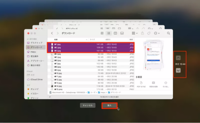Image resolution: width=200 pixels, height=123 pixels.
Task: Go back with the left chevron
Action: pyautogui.click(x=52, y=33)
